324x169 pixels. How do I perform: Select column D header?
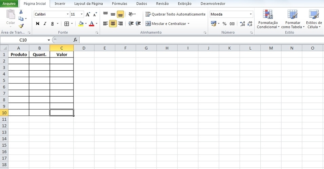pyautogui.click(x=84, y=48)
